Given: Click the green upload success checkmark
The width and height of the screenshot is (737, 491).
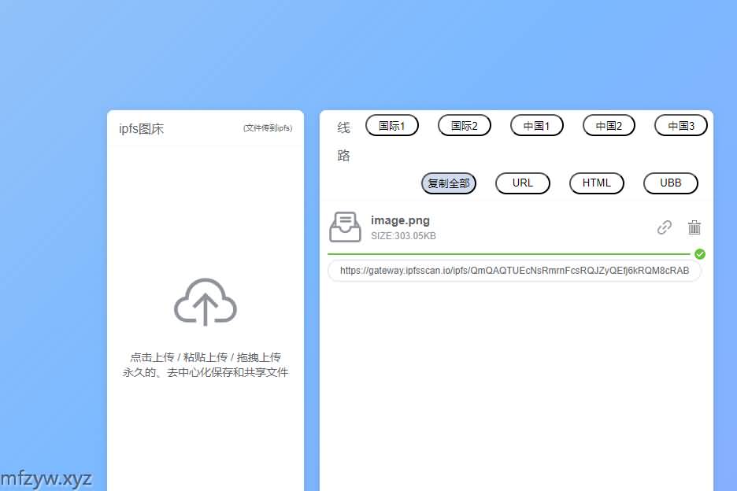Looking at the screenshot, I should pyautogui.click(x=700, y=254).
